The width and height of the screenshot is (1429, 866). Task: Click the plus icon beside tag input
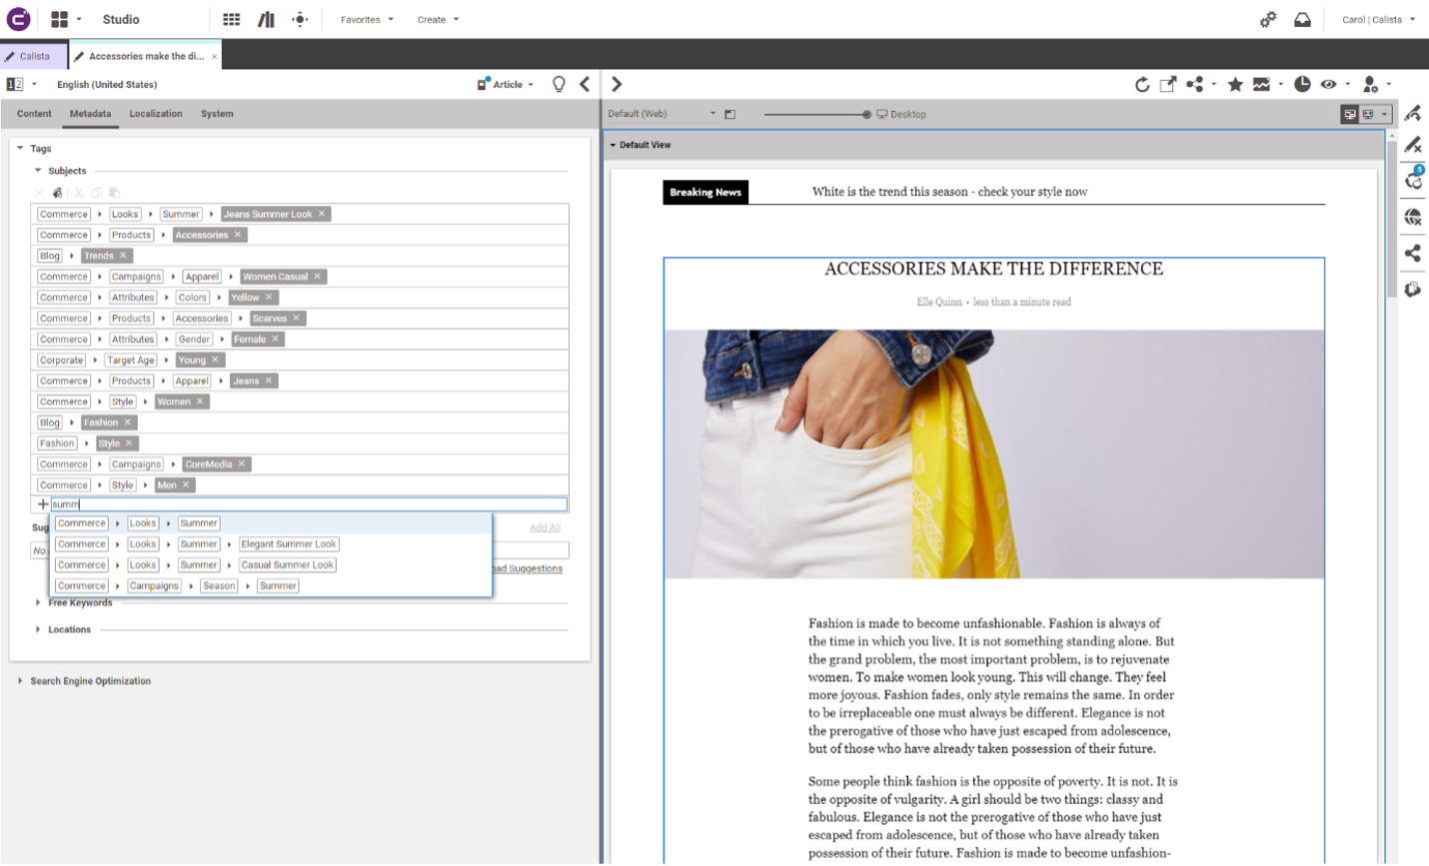pyautogui.click(x=42, y=504)
